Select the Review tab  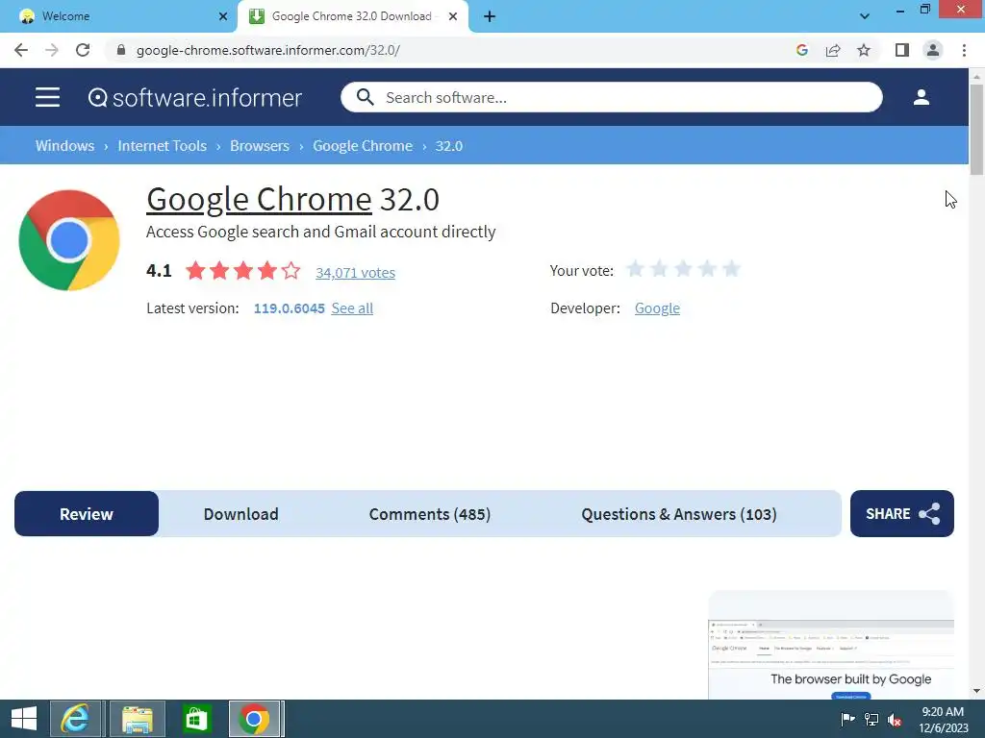click(x=86, y=514)
